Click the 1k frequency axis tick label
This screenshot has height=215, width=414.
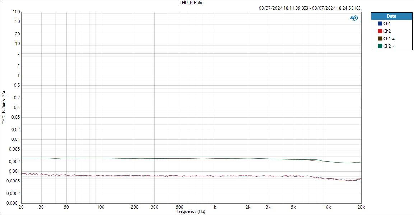[x=214, y=207]
